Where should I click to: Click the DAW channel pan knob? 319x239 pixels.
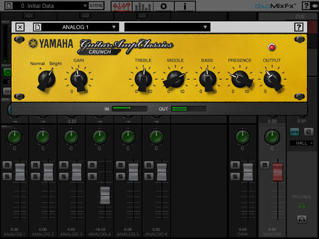243,137
